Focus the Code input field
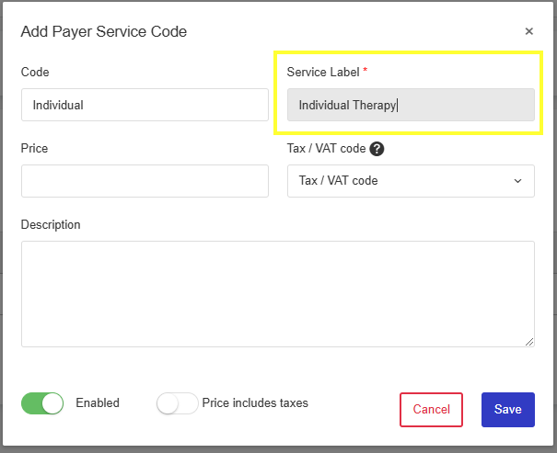 coord(145,105)
